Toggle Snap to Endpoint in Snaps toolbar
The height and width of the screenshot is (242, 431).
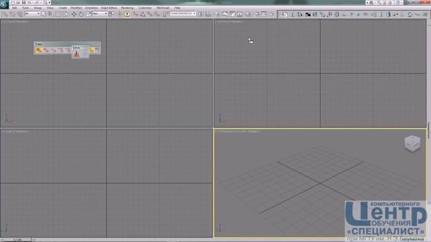point(61,50)
